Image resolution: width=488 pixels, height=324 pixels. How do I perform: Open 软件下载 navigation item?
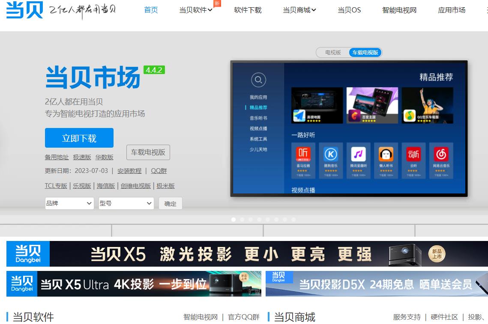point(248,10)
